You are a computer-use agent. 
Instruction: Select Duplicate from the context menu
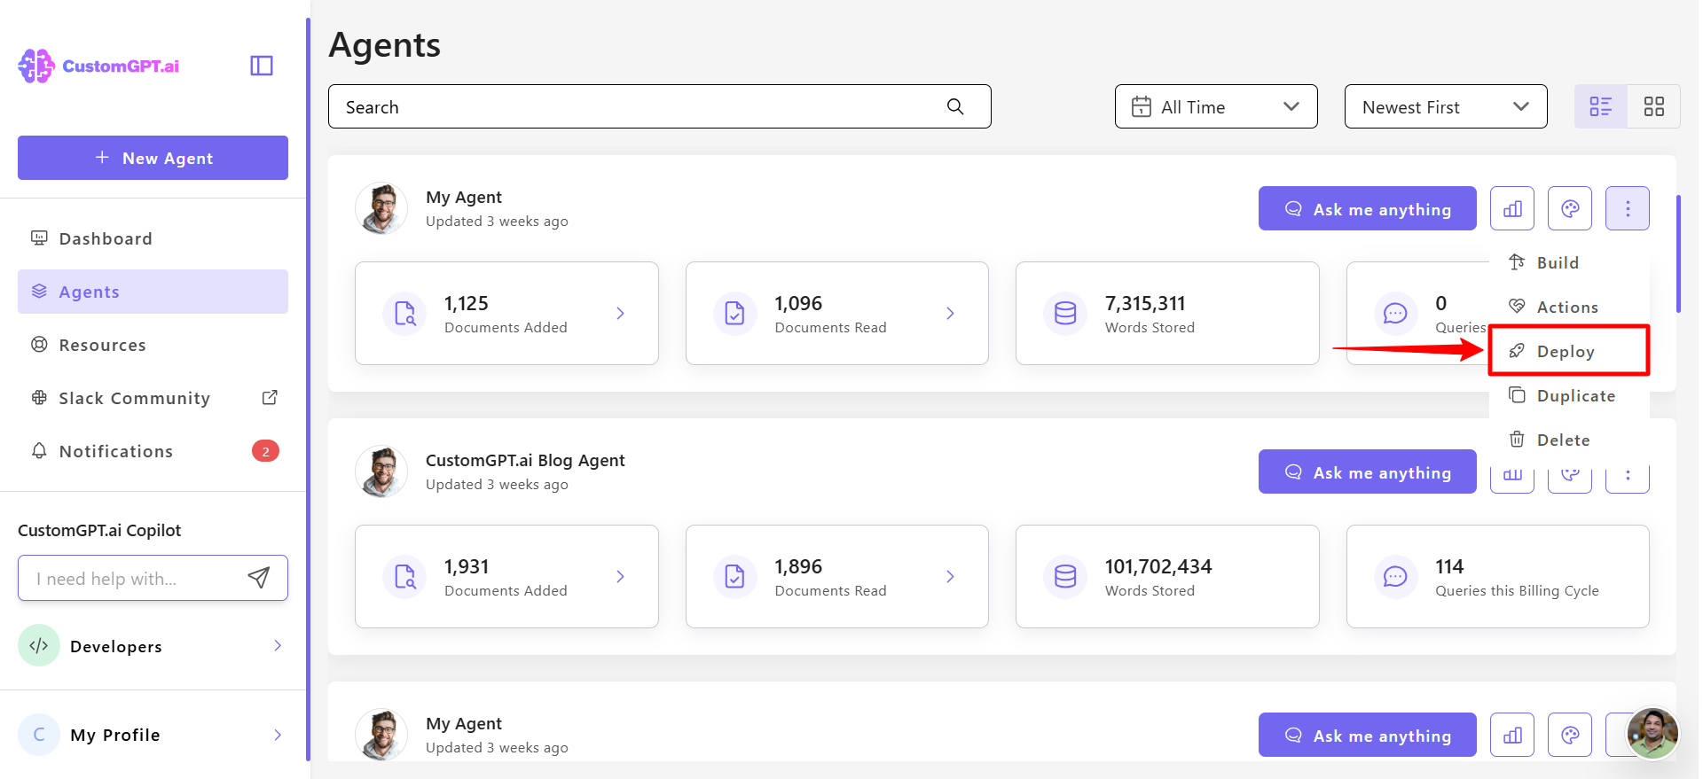pyautogui.click(x=1569, y=395)
